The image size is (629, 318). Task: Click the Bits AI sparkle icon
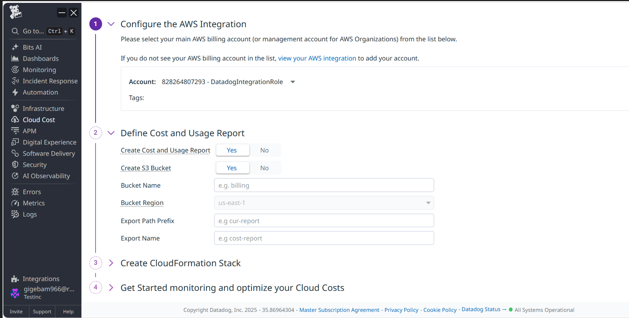(x=15, y=47)
